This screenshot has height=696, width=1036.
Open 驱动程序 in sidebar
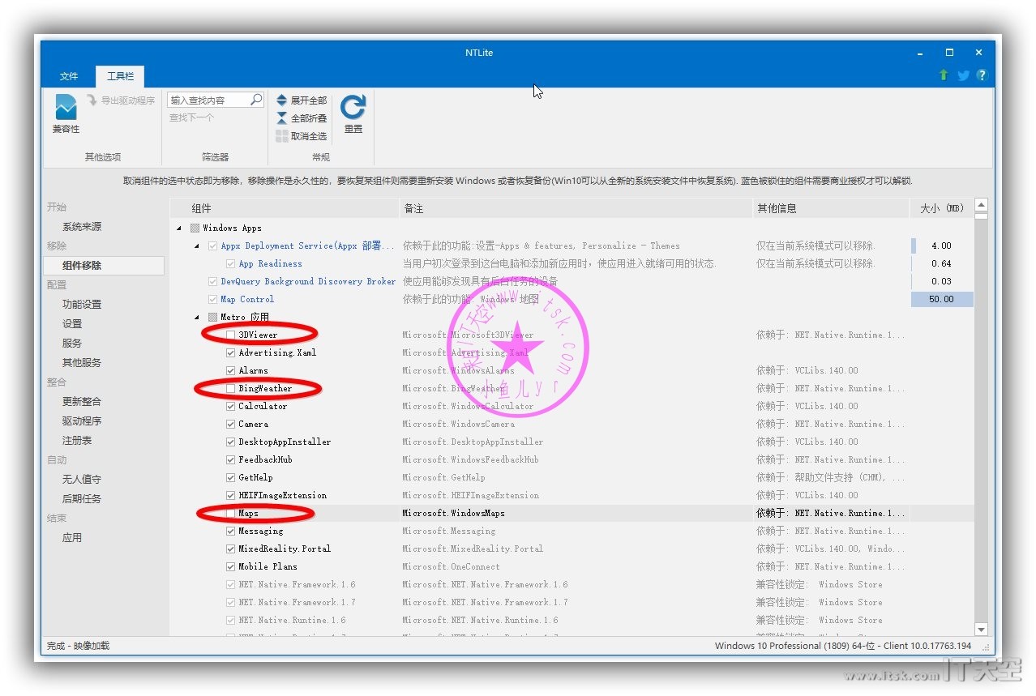(82, 421)
